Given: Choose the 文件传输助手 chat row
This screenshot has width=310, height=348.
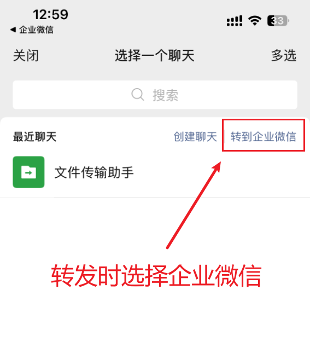Looking at the screenshot, I should pos(155,172).
